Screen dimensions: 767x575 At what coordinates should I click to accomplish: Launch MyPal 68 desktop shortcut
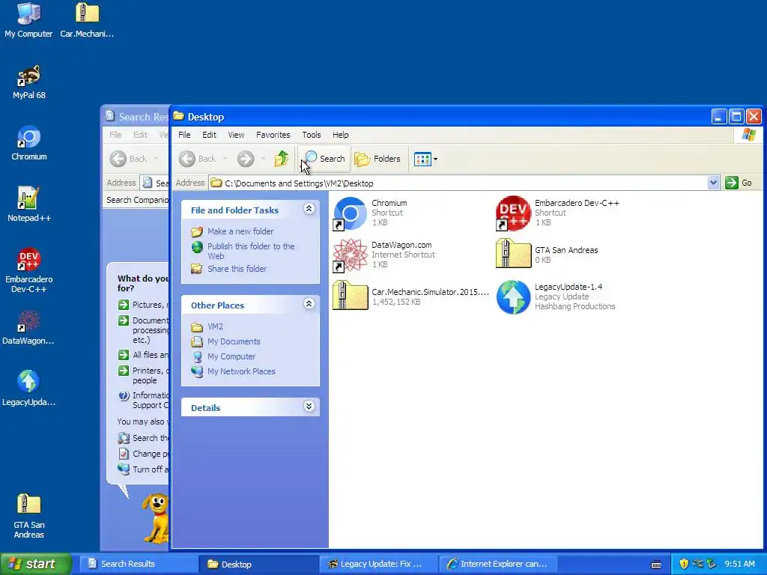(x=29, y=82)
